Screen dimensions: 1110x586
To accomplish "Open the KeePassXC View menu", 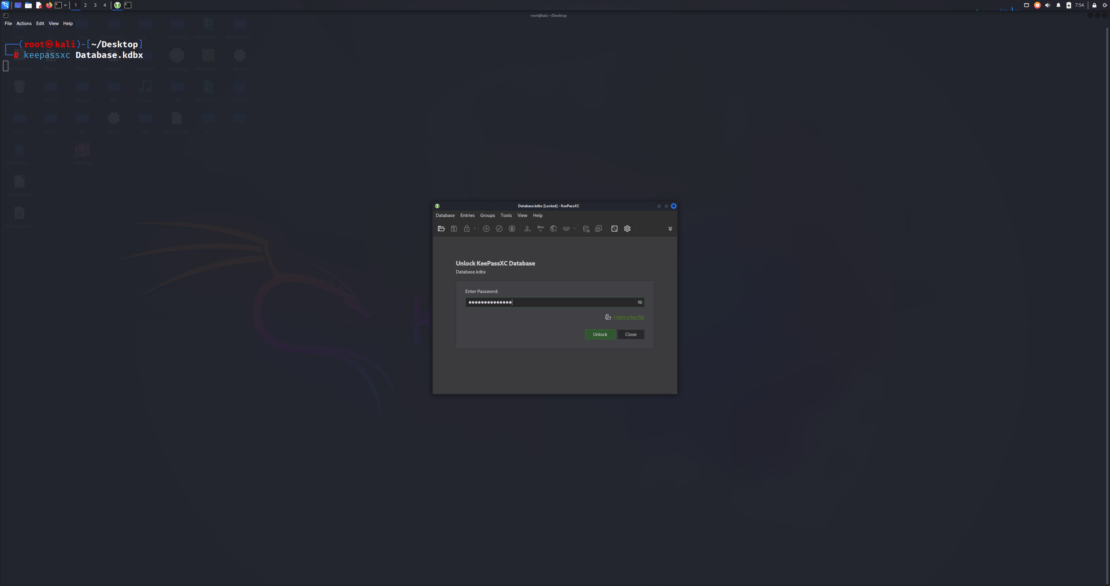I will pyautogui.click(x=522, y=215).
